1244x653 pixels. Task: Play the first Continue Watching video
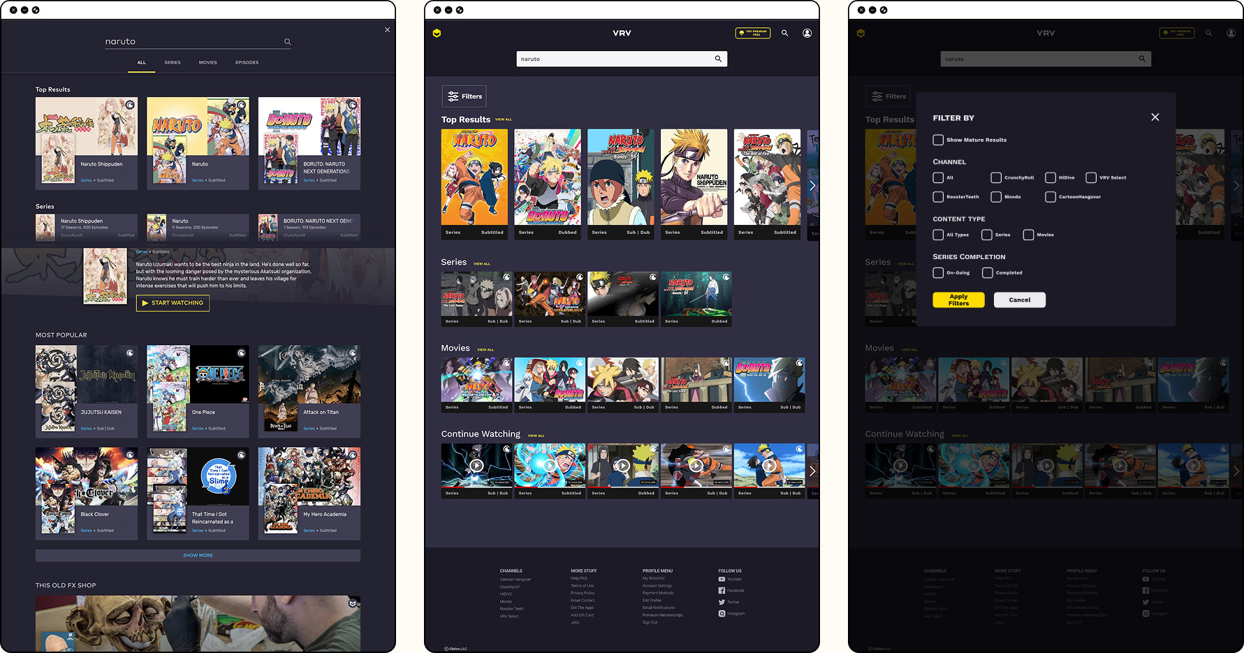coord(476,466)
